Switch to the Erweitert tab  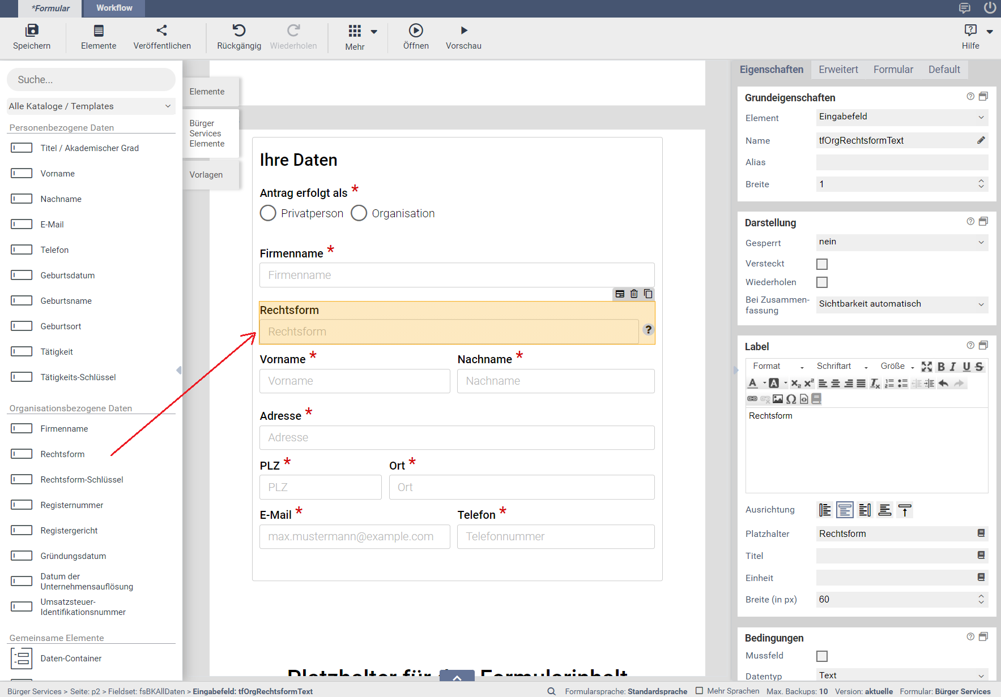[x=838, y=70]
